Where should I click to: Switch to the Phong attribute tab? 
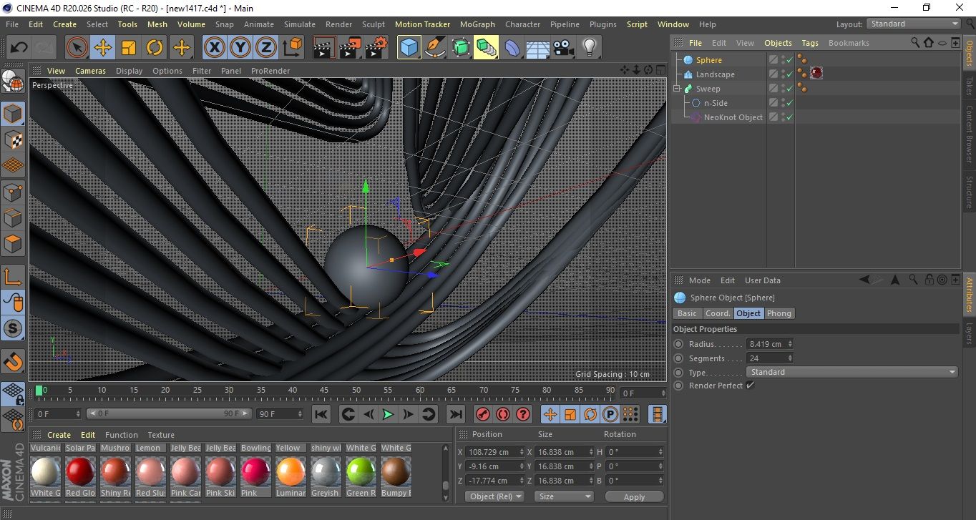779,313
